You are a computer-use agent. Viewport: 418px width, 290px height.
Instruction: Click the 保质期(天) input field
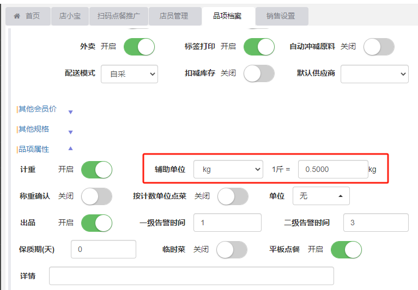click(x=103, y=250)
